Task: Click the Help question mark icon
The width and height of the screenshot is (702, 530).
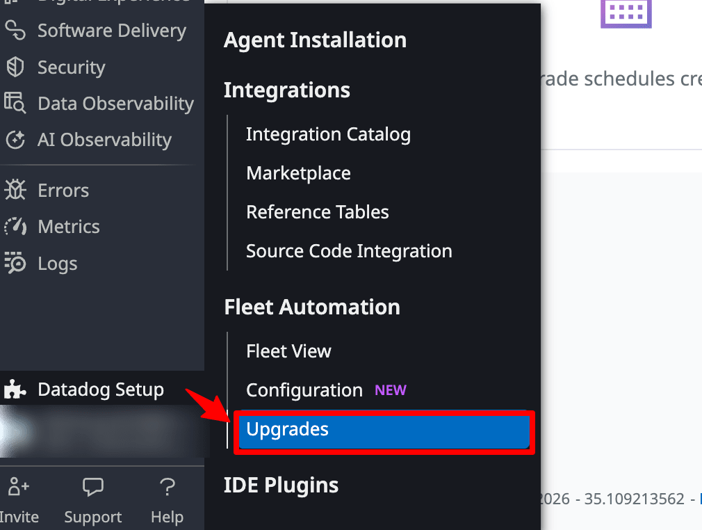Action: (x=167, y=487)
